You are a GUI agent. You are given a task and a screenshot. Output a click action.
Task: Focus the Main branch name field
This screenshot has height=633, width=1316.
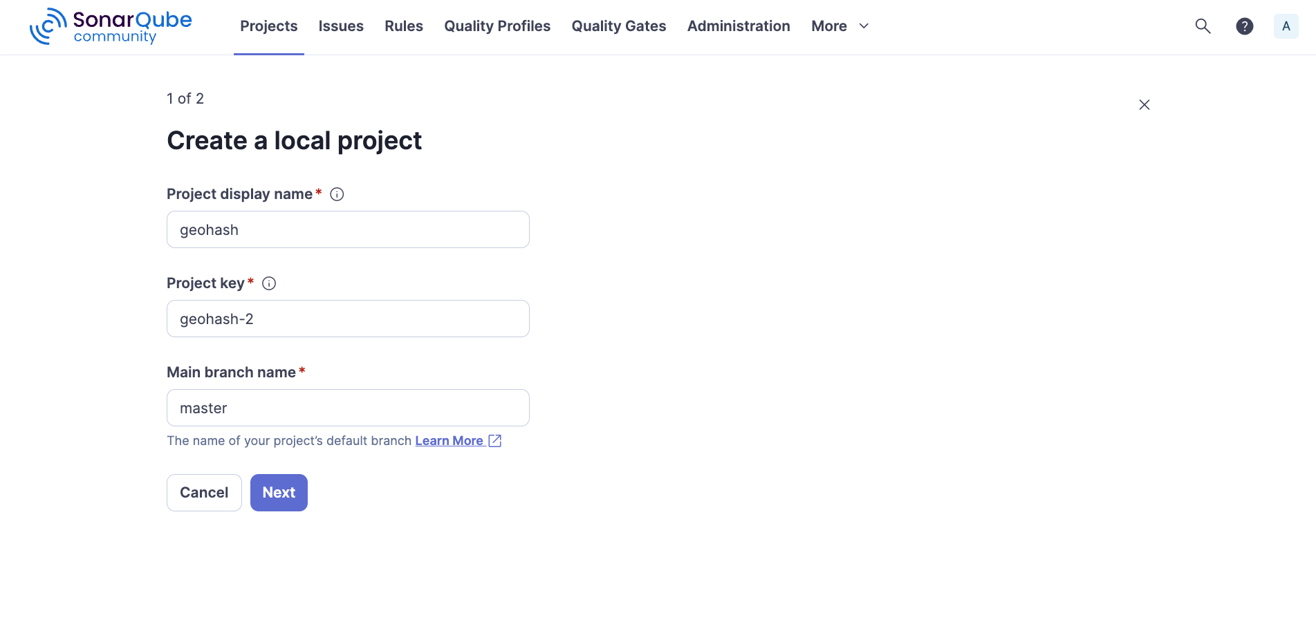coord(348,408)
